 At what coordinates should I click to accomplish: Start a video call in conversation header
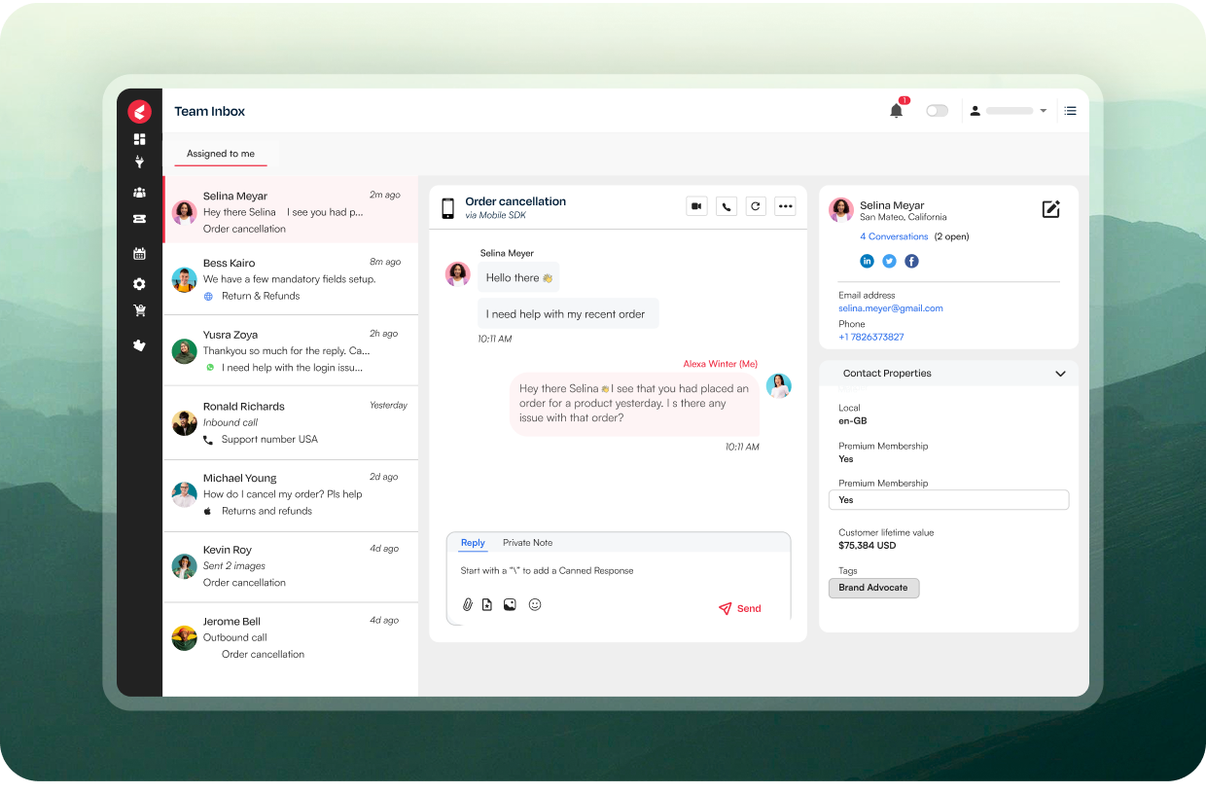point(696,206)
